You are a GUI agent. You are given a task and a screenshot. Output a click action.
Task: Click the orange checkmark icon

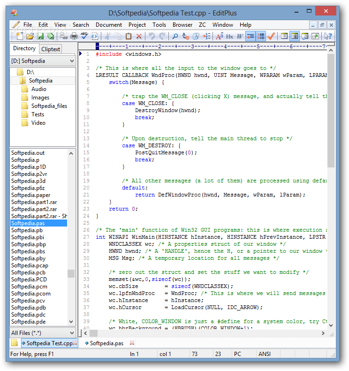click(x=271, y=36)
